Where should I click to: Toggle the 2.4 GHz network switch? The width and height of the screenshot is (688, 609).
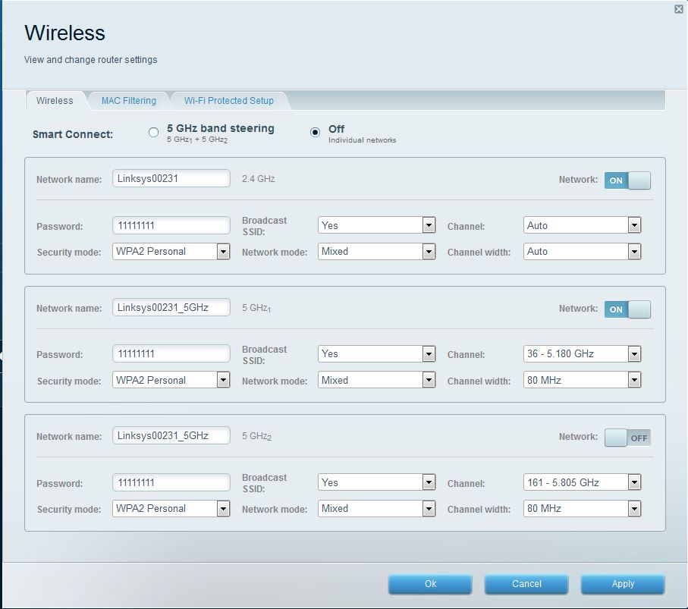[627, 181]
